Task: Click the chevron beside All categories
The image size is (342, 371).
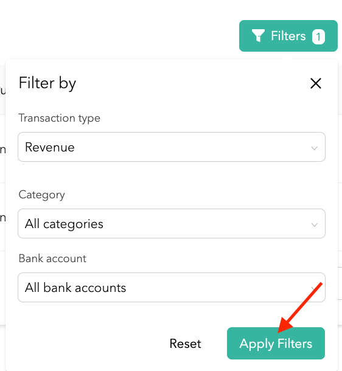Action: pos(314,225)
